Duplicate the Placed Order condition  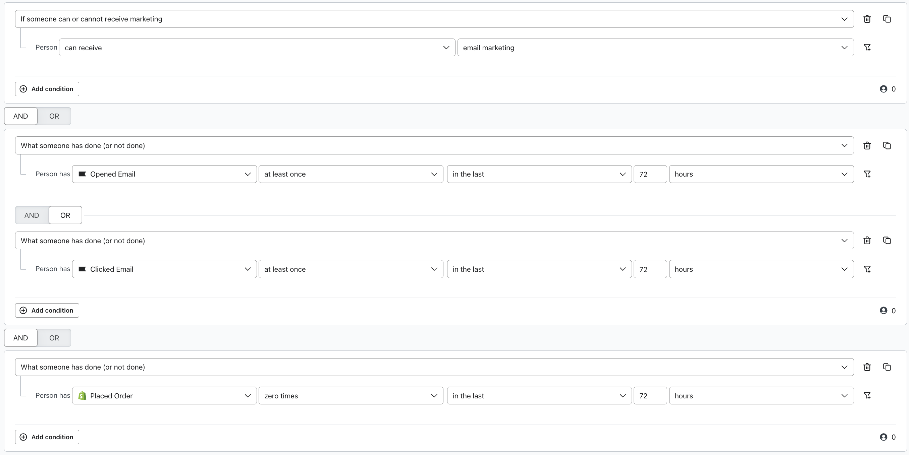[x=887, y=367]
